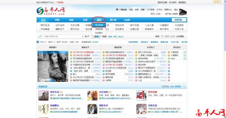226x118 pixels.
Task: Open the 谈天说地 forum teapot icon
Action: pos(93,95)
